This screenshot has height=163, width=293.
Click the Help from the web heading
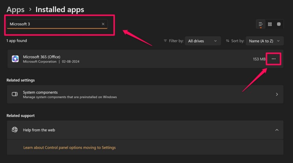(x=39, y=130)
